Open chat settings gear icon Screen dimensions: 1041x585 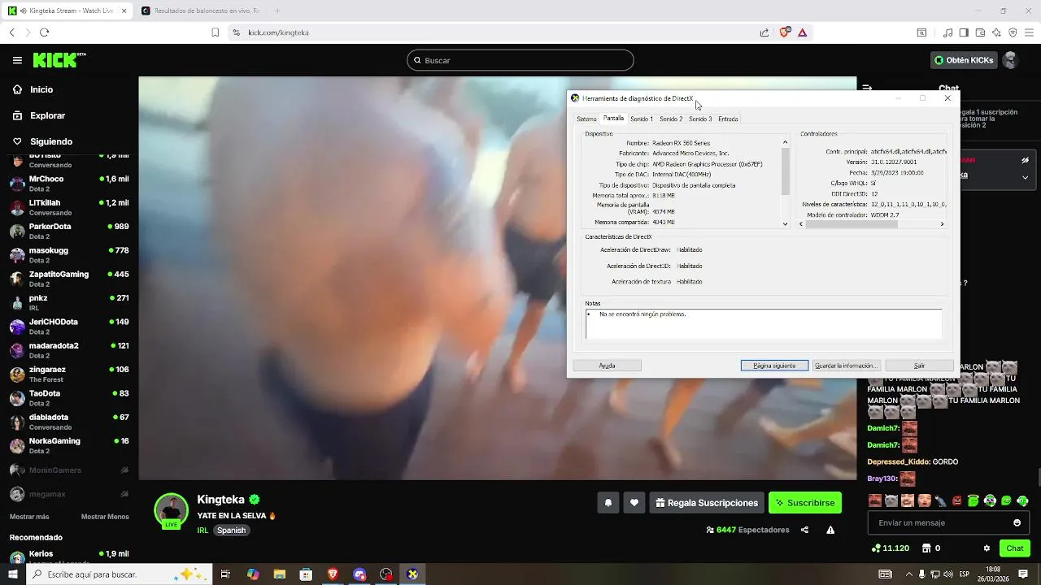coord(987,548)
